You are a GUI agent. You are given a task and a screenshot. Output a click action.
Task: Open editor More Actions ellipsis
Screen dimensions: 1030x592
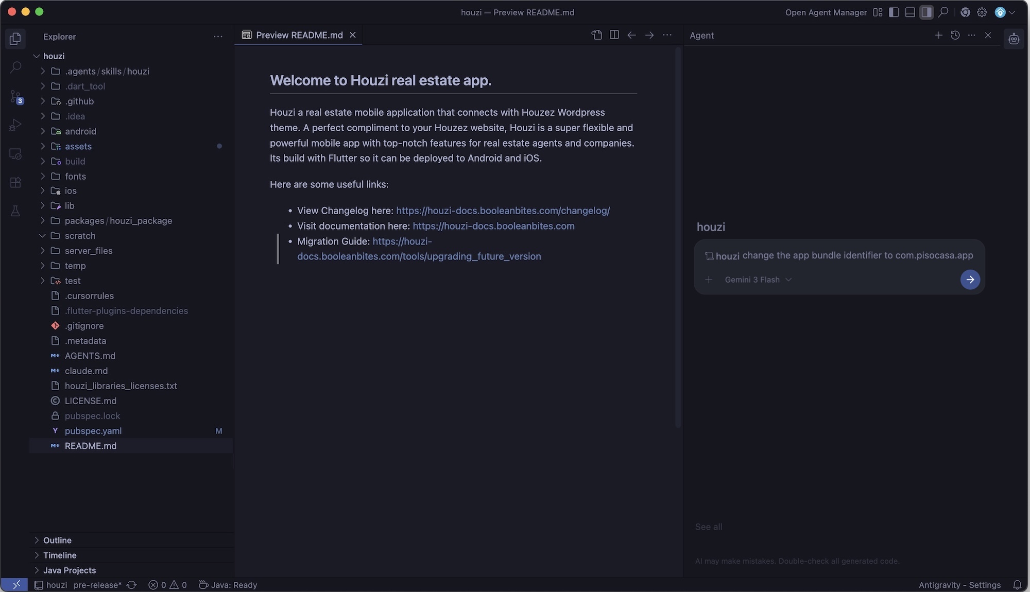pos(667,35)
